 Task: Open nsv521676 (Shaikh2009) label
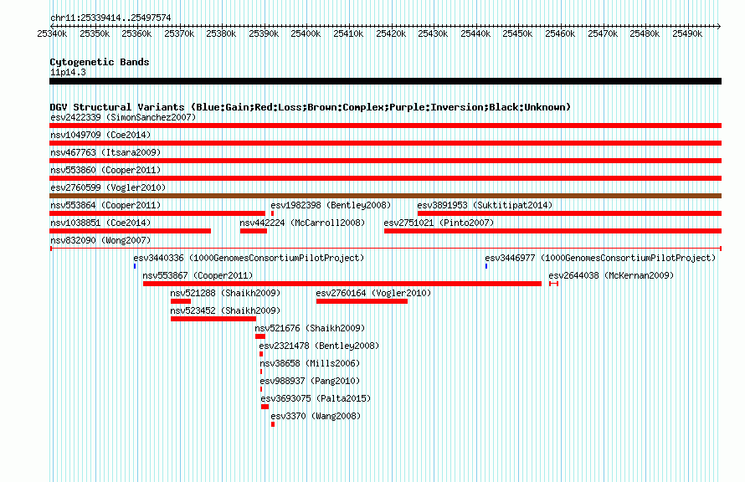pos(310,328)
